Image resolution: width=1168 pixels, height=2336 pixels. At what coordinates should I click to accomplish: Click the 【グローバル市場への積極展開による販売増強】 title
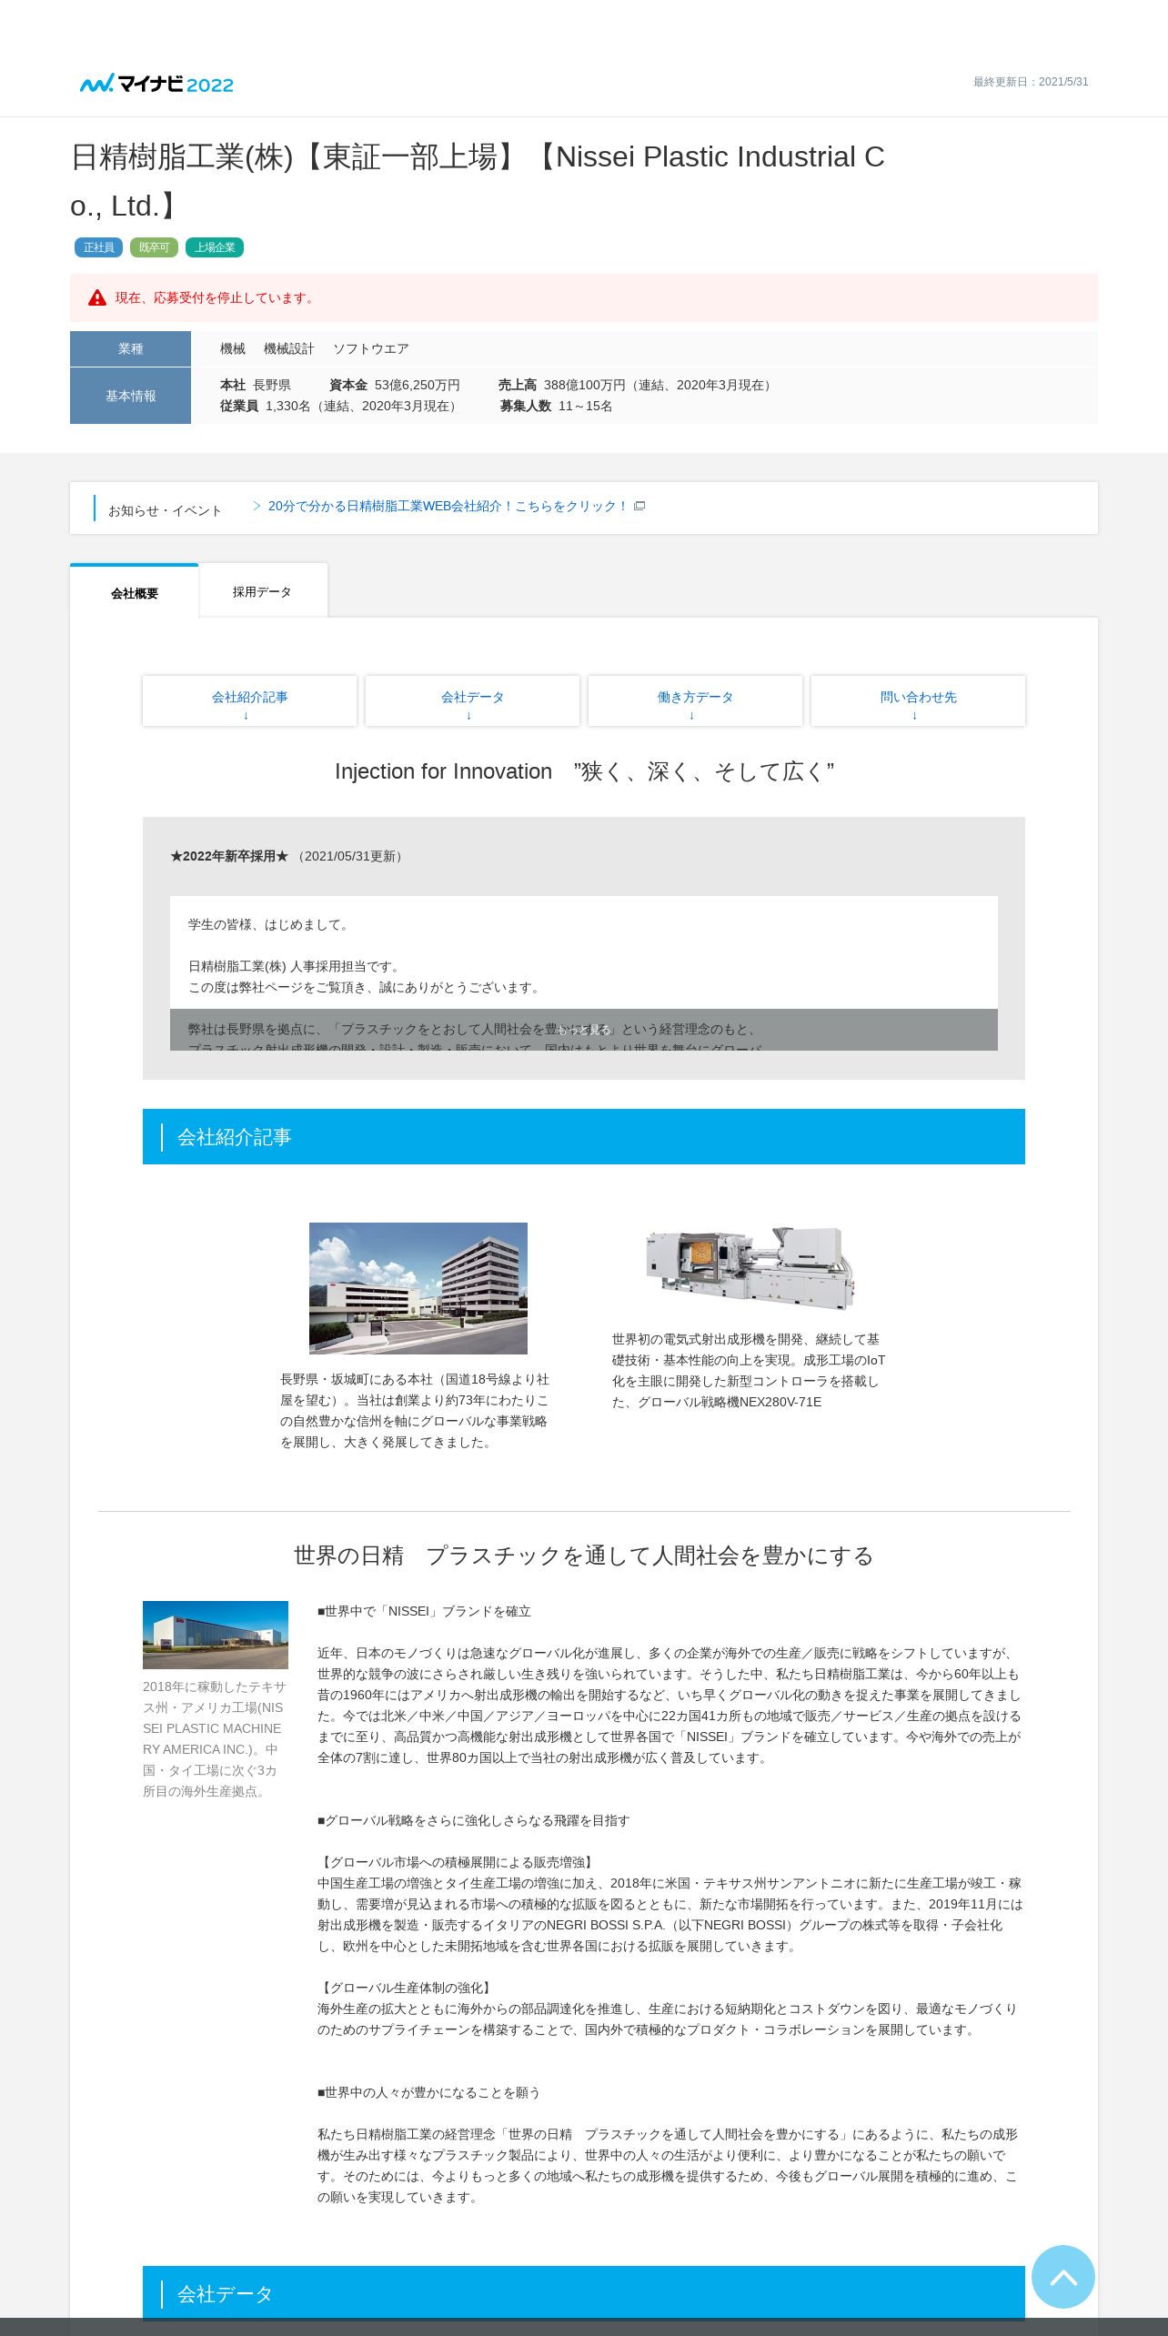click(457, 1862)
